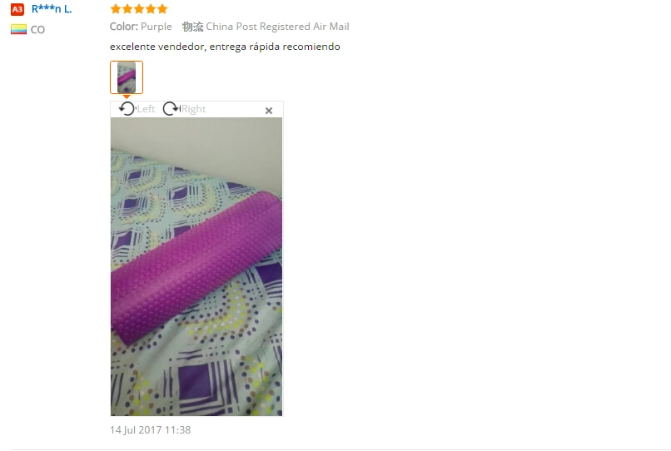Rotate the photo with clockwise arrow icon
671x451 pixels.
click(x=171, y=109)
